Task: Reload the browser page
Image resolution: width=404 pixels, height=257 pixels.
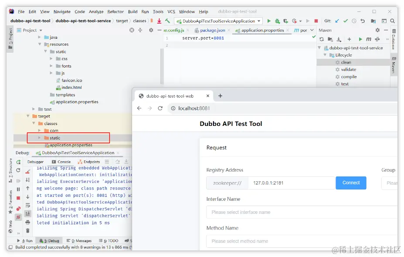Action: click(x=160, y=108)
